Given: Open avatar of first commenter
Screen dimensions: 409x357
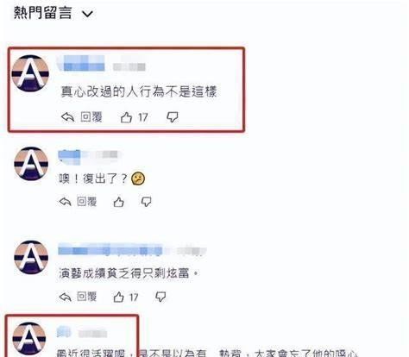Looking at the screenshot, I should [30, 73].
